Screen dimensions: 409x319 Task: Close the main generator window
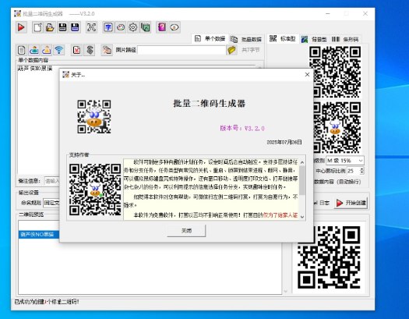[x=365, y=13]
